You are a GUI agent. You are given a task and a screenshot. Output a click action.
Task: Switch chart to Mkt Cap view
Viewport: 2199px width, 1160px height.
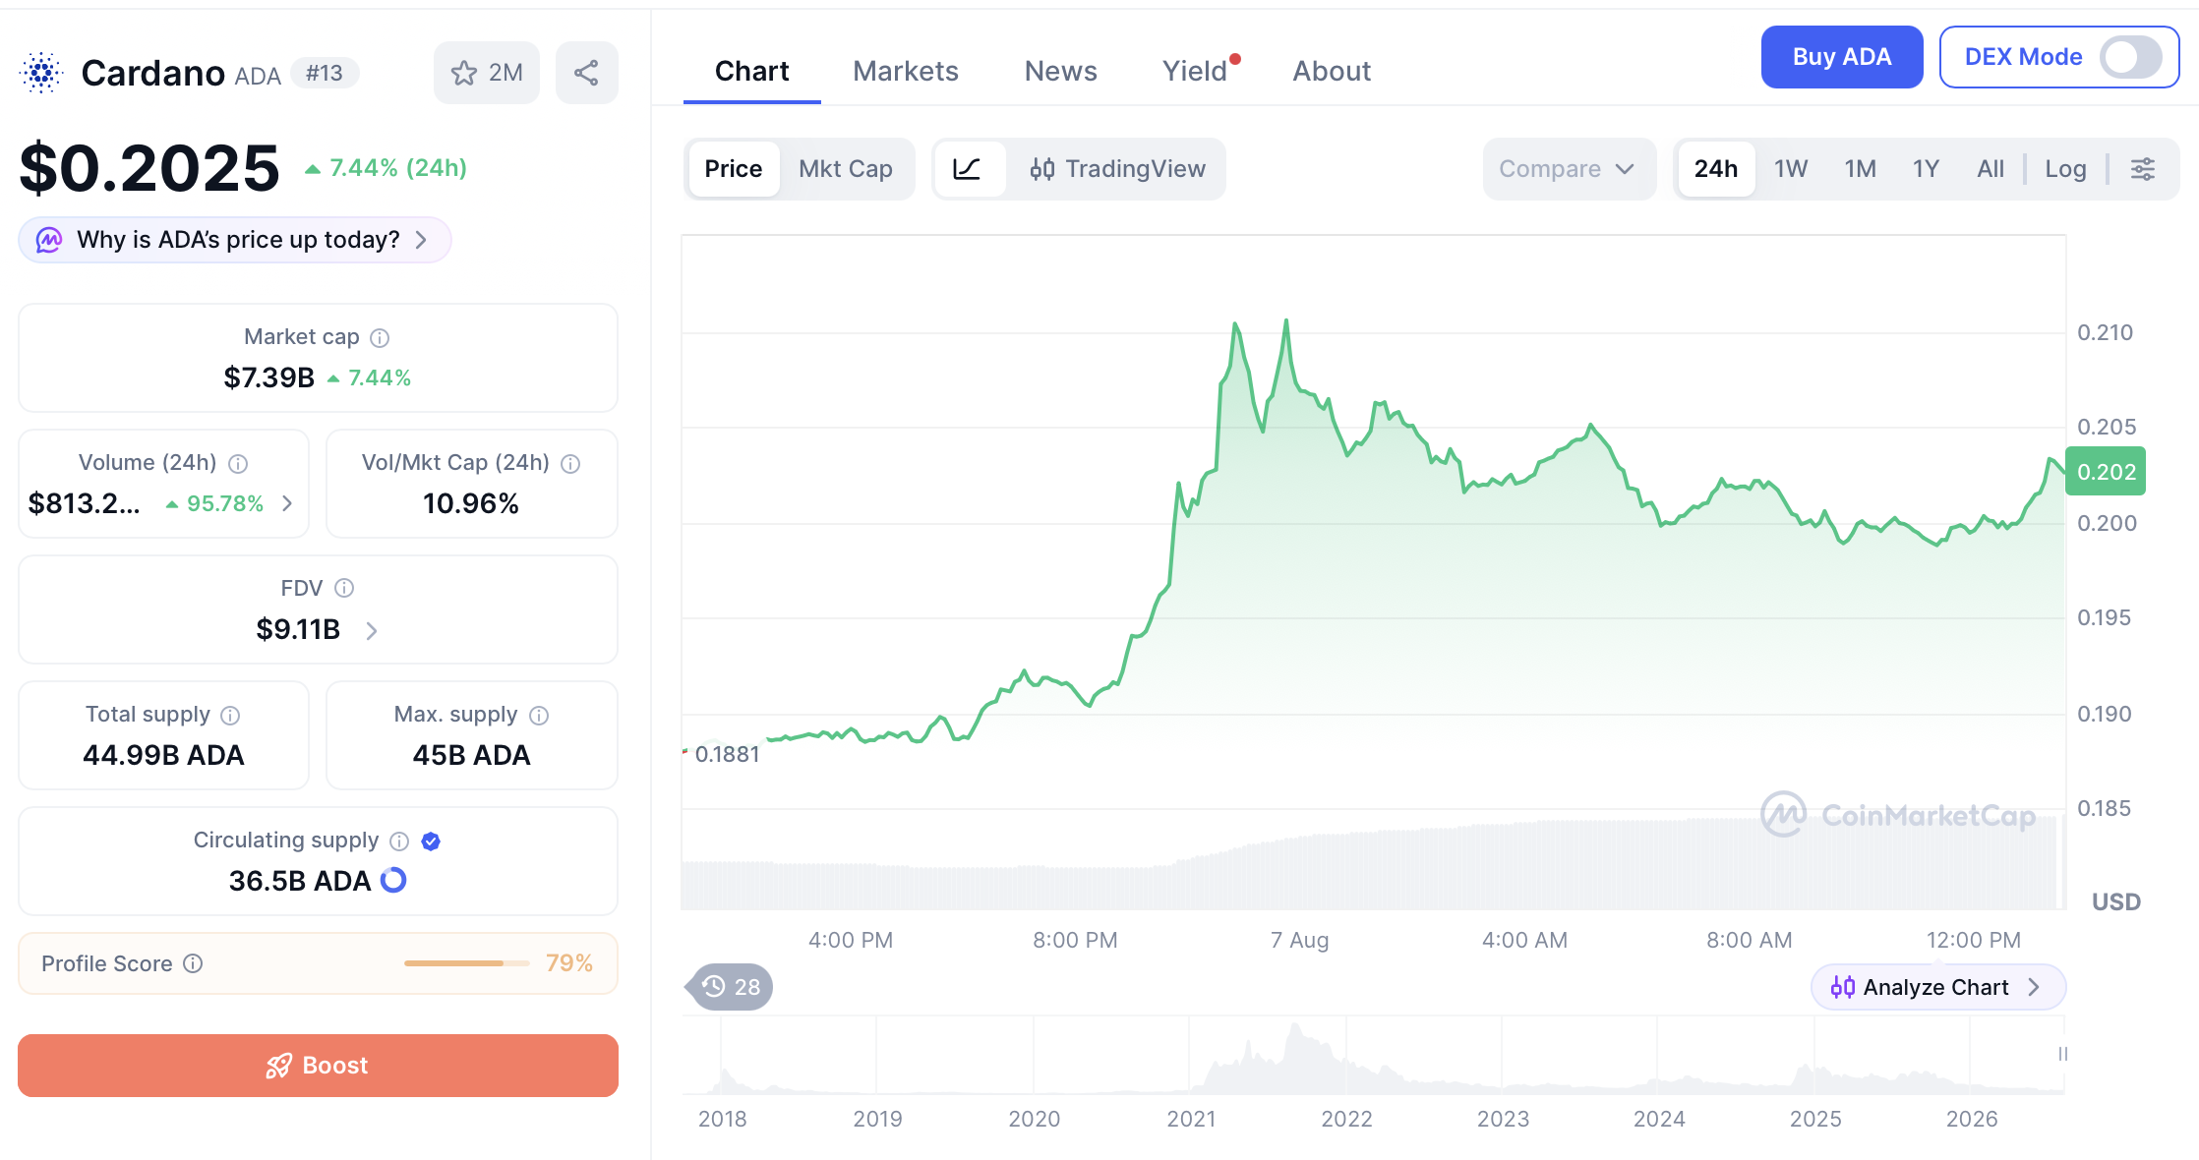click(846, 169)
